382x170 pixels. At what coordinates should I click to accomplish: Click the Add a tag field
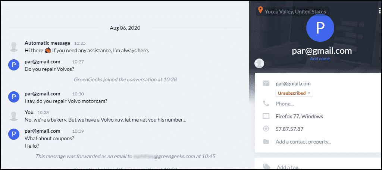[x=289, y=167]
